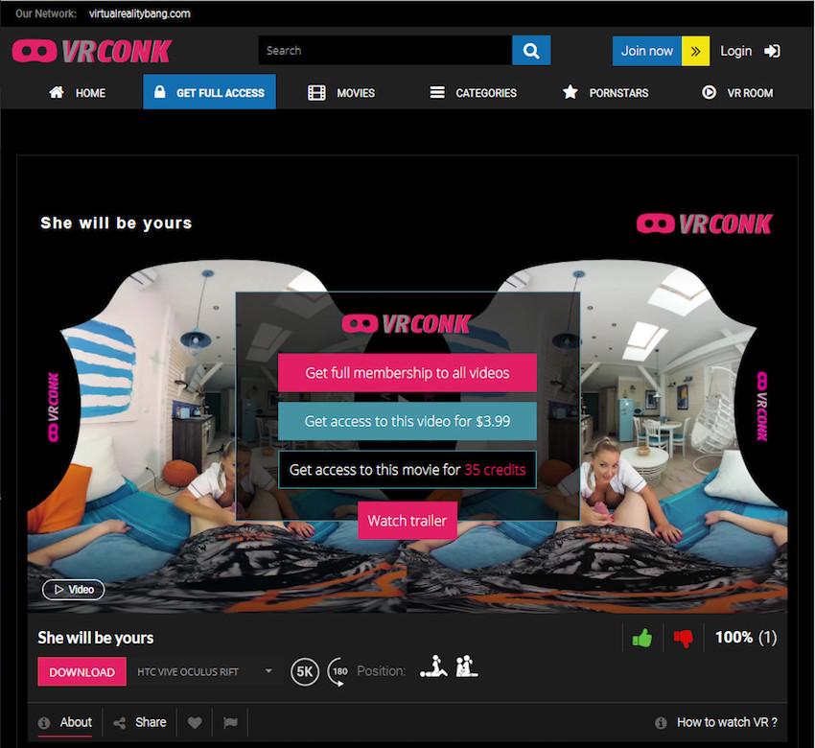The height and width of the screenshot is (748, 815).
Task: Switch to the Share tab
Action: coord(140,722)
